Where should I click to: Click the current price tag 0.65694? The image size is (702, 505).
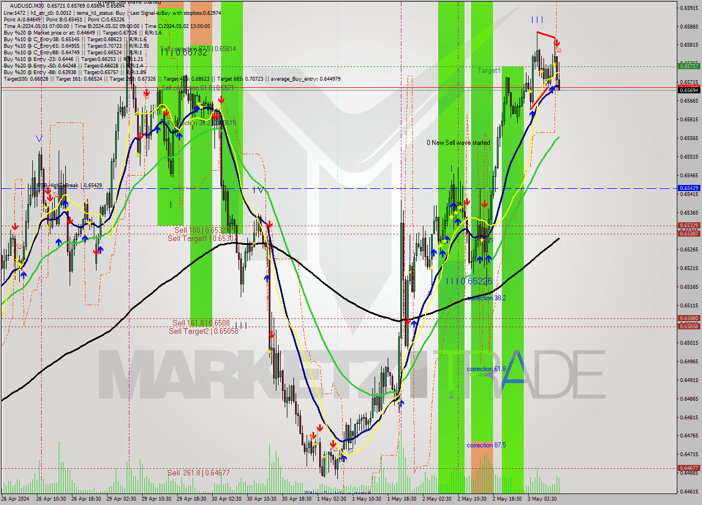click(689, 90)
